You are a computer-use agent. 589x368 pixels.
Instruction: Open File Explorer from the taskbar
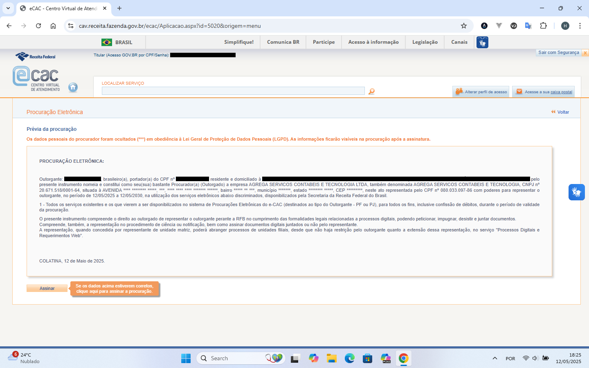pos(331,359)
